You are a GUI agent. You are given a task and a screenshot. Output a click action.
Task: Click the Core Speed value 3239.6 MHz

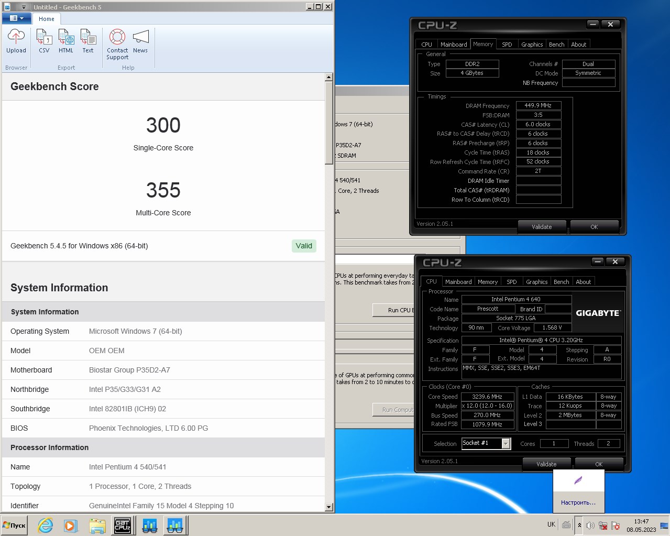(487, 397)
